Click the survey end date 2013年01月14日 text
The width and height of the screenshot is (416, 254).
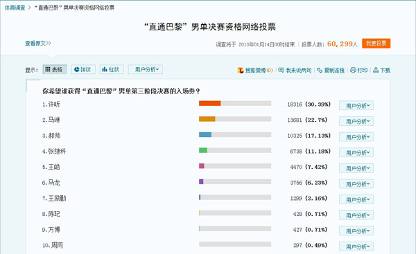click(x=254, y=44)
